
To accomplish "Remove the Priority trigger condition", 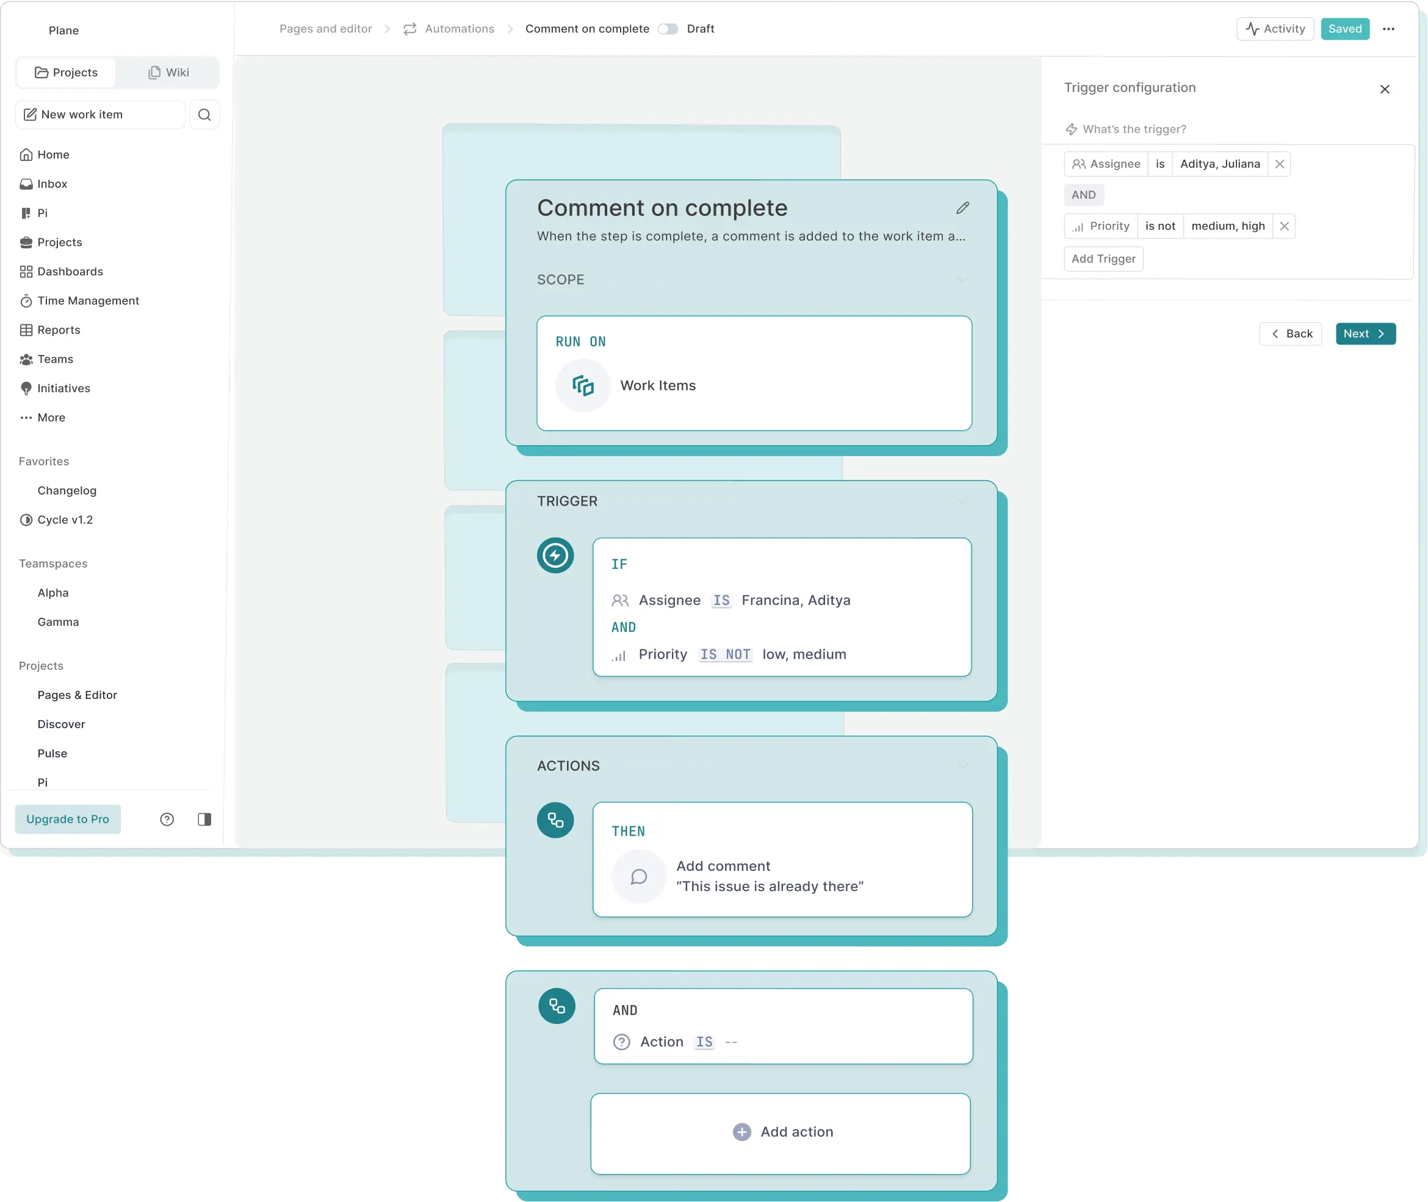I will 1284,226.
